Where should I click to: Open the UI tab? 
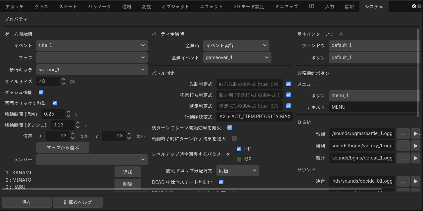coord(311,6)
